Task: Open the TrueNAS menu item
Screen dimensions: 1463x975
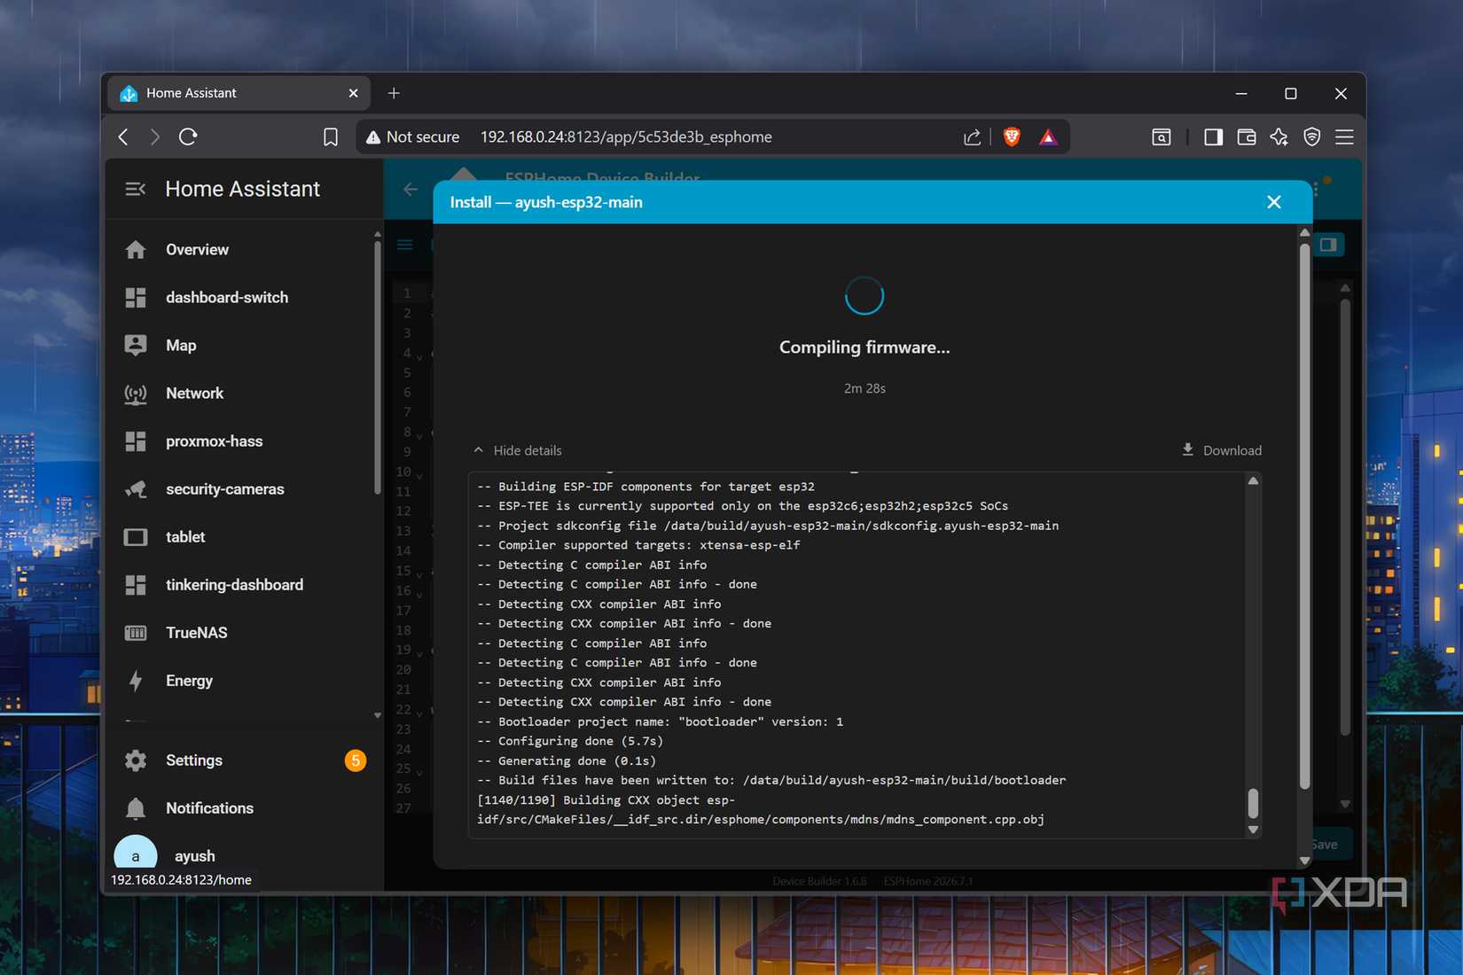Action: [x=244, y=633]
